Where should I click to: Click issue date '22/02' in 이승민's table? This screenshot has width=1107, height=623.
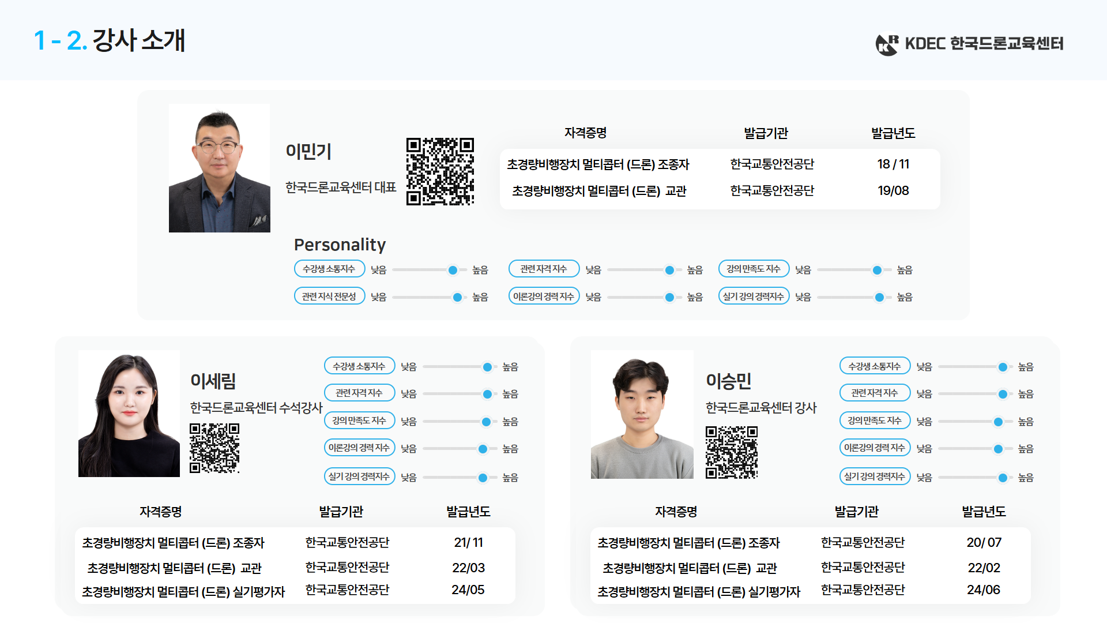pos(984,568)
